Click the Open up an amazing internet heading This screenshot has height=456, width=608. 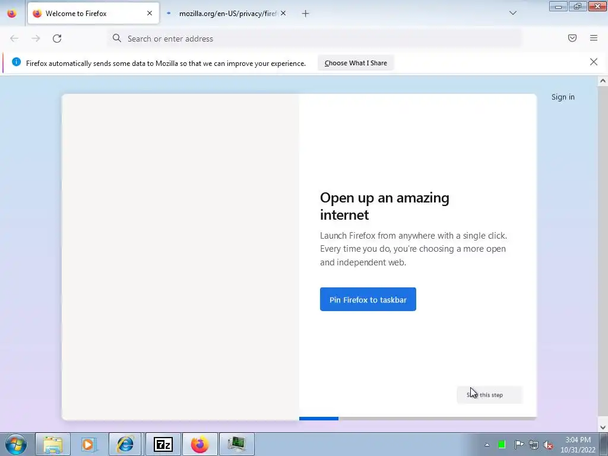[x=385, y=206]
